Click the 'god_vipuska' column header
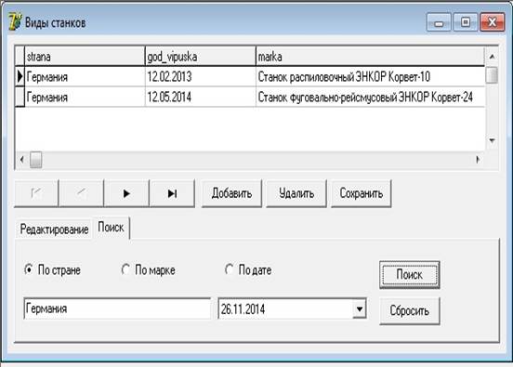This screenshot has width=513, height=367. (x=200, y=57)
